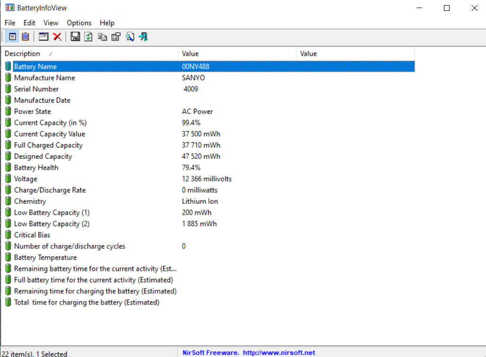Switch to Battery Information view icon

[x=12, y=37]
